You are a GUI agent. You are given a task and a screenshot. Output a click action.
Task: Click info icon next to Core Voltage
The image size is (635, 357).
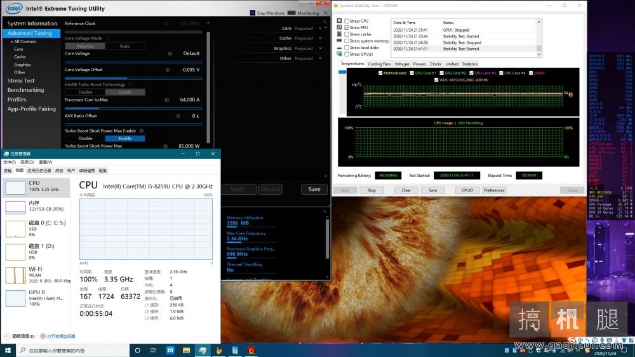click(x=170, y=53)
